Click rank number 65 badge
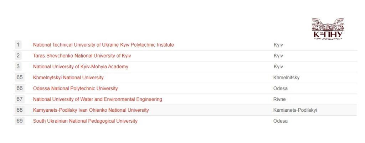365x143 pixels. click(19, 78)
